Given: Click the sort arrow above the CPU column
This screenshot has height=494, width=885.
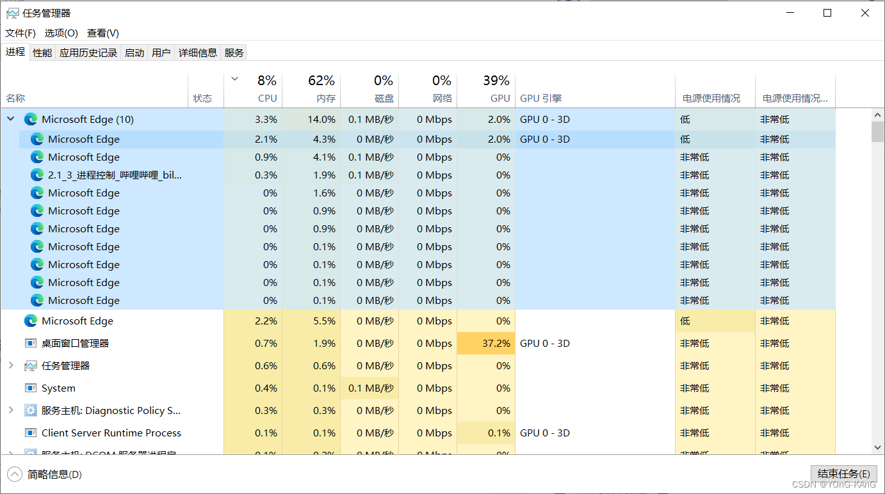Looking at the screenshot, I should coord(235,79).
